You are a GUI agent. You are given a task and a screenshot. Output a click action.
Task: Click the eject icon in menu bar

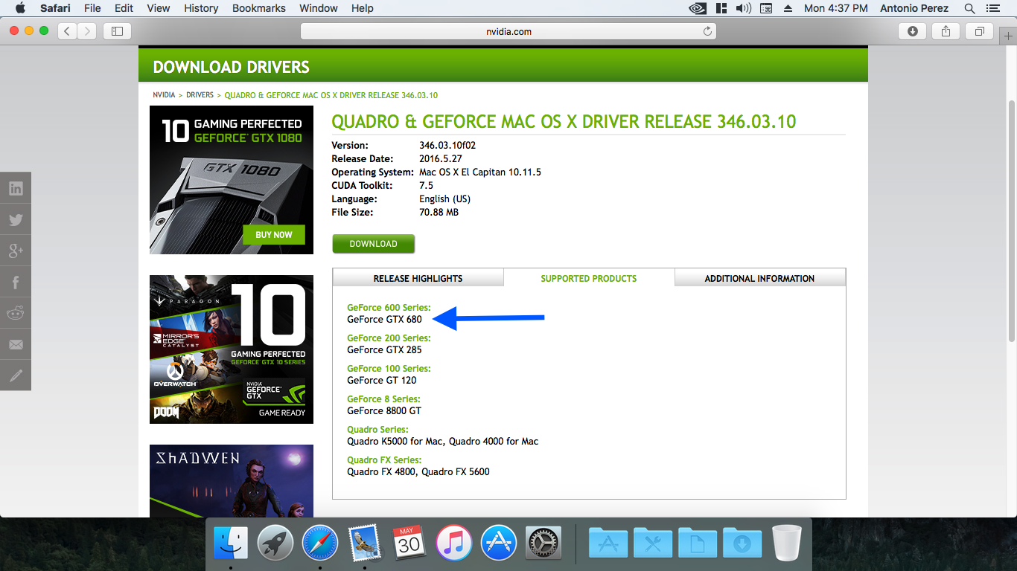(788, 8)
